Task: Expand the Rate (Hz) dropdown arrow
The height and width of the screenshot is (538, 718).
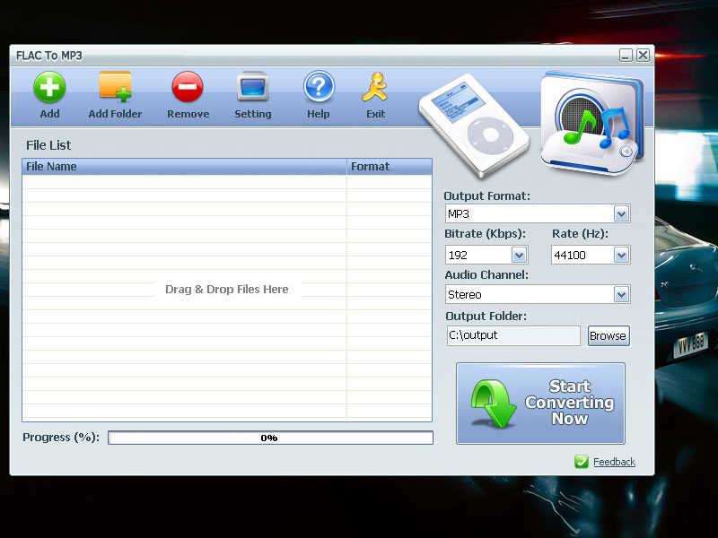Action: 621,255
